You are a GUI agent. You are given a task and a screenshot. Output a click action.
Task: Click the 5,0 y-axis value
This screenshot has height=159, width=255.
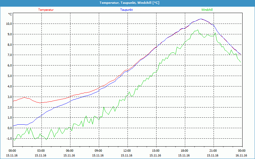9,76
